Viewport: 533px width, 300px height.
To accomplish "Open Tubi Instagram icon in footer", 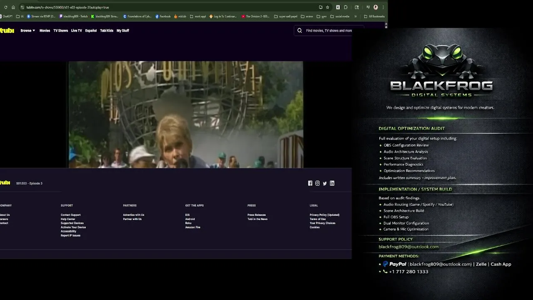I will tap(317, 183).
